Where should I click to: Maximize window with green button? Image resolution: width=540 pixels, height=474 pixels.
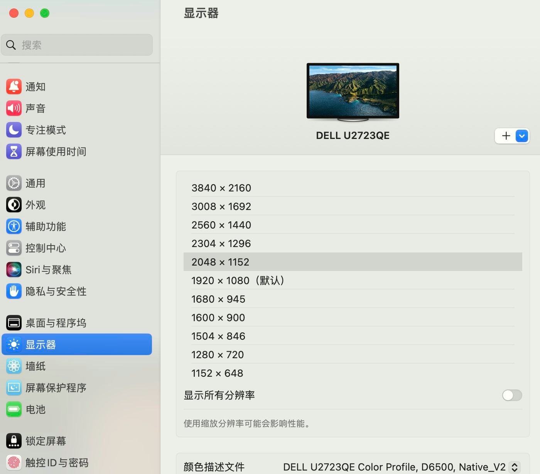(45, 13)
